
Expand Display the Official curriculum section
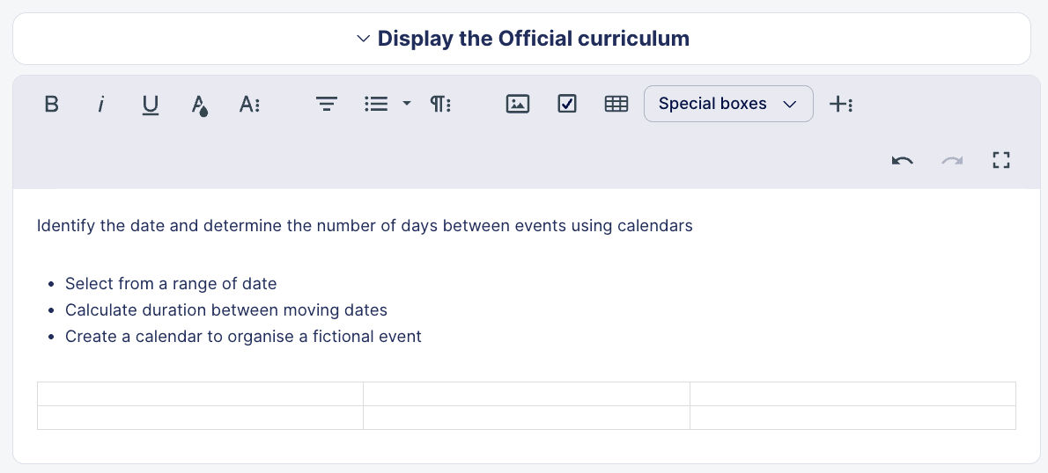point(522,39)
